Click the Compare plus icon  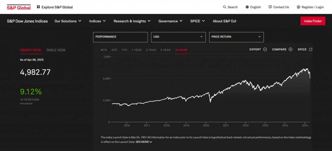[290, 49]
